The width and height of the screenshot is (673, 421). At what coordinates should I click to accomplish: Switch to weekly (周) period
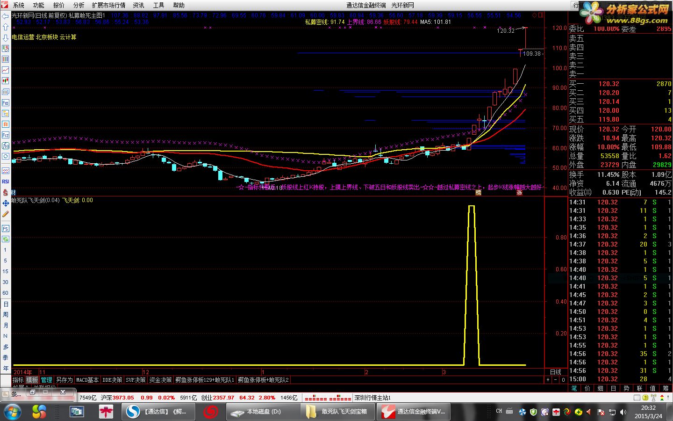(6, 315)
